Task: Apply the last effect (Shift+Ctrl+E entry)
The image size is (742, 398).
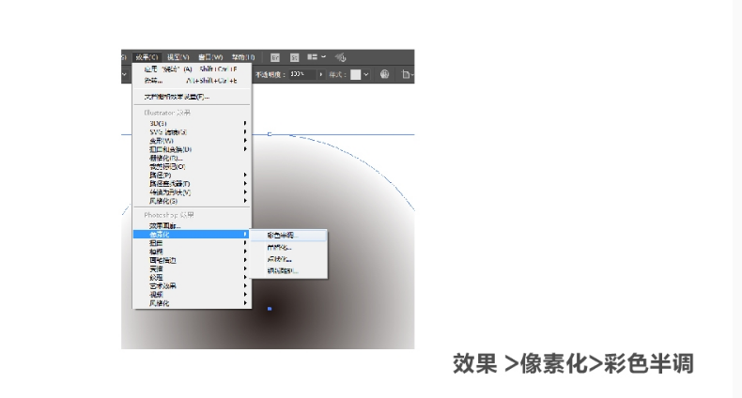Action: click(x=192, y=69)
